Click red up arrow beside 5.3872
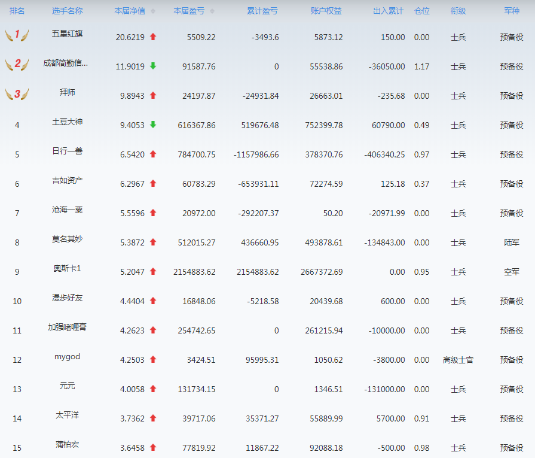Image resolution: width=535 pixels, height=458 pixels. (x=153, y=242)
